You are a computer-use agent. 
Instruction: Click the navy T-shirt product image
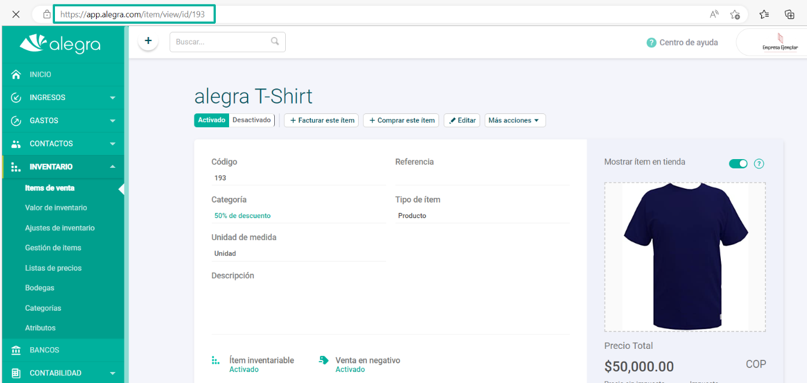[x=686, y=256]
